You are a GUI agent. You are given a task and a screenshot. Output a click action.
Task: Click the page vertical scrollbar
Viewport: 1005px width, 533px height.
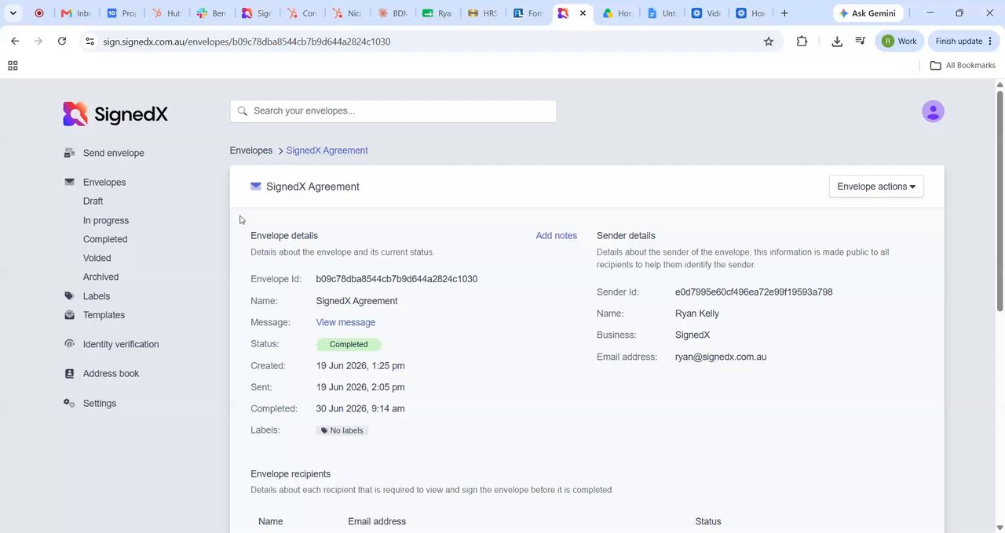click(1000, 200)
